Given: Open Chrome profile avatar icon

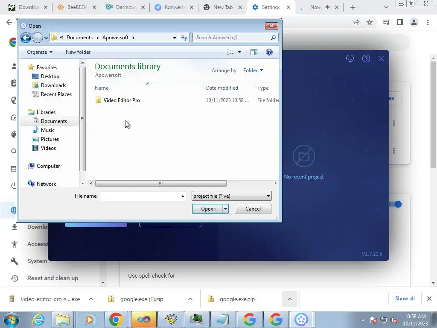Looking at the screenshot, I should pyautogui.click(x=414, y=22).
